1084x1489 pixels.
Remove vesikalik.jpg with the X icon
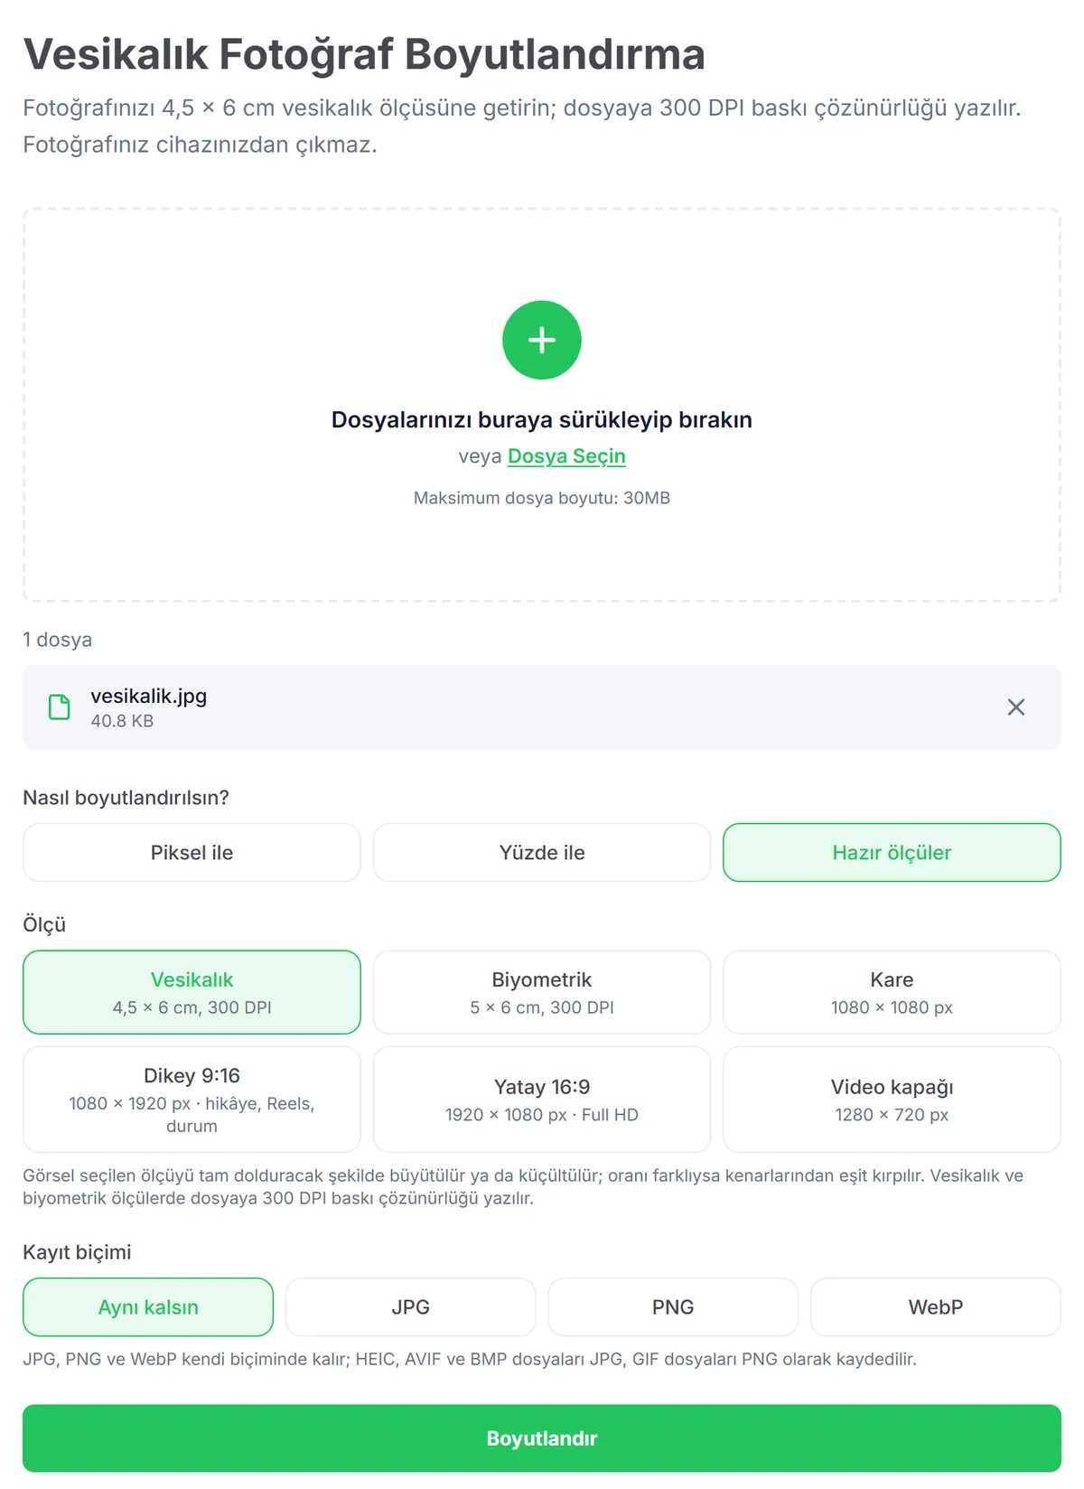pyautogui.click(x=1016, y=707)
